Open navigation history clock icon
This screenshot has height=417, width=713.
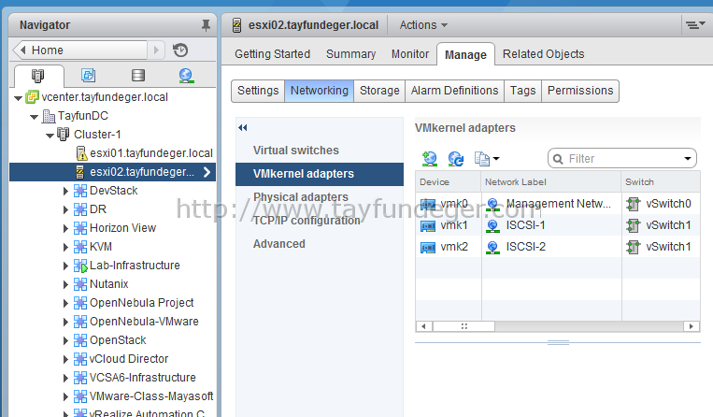180,50
